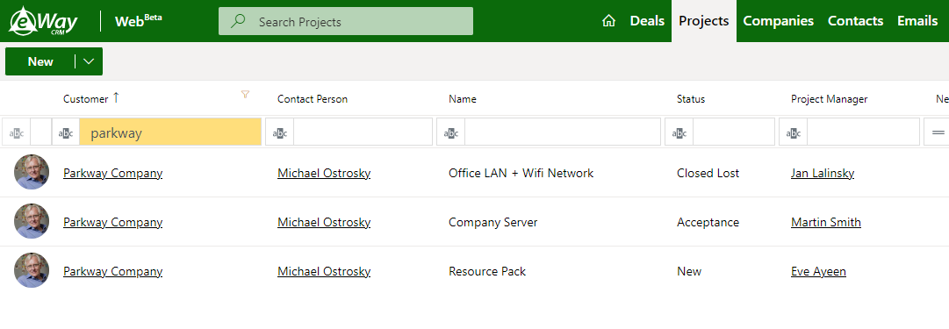The height and width of the screenshot is (329, 949).
Task: Click the Search Projects input field
Action: (x=346, y=21)
